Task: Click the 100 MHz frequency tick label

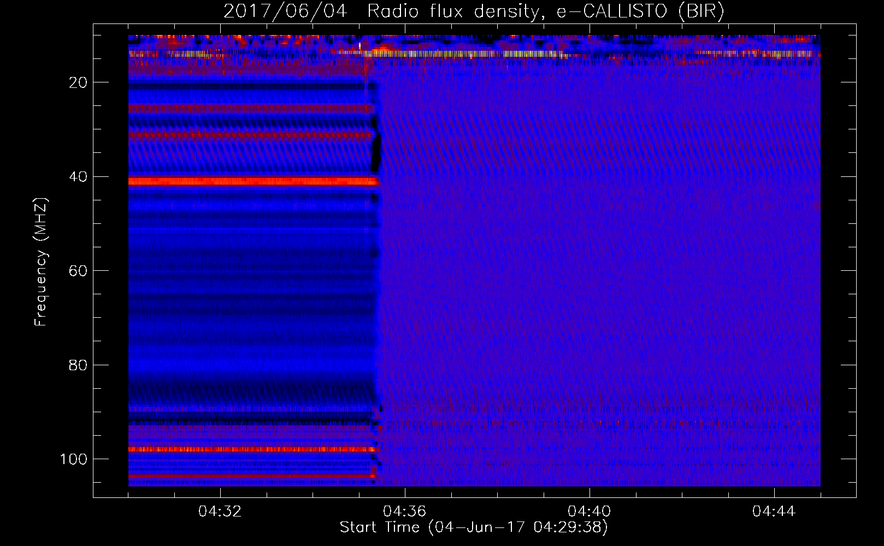Action: coord(74,459)
